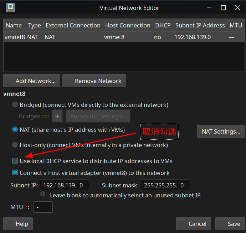Image resolution: width=246 pixels, height=233 pixels.
Task: Click Remove Network button
Action: 94,81
